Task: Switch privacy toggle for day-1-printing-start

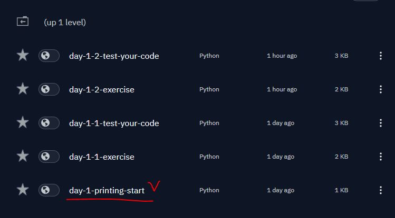Action: click(x=49, y=190)
